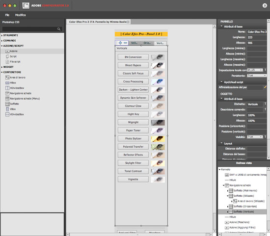This screenshot has width=270, height=236.
Task: Click the Glamour Glow button
Action: click(133, 106)
